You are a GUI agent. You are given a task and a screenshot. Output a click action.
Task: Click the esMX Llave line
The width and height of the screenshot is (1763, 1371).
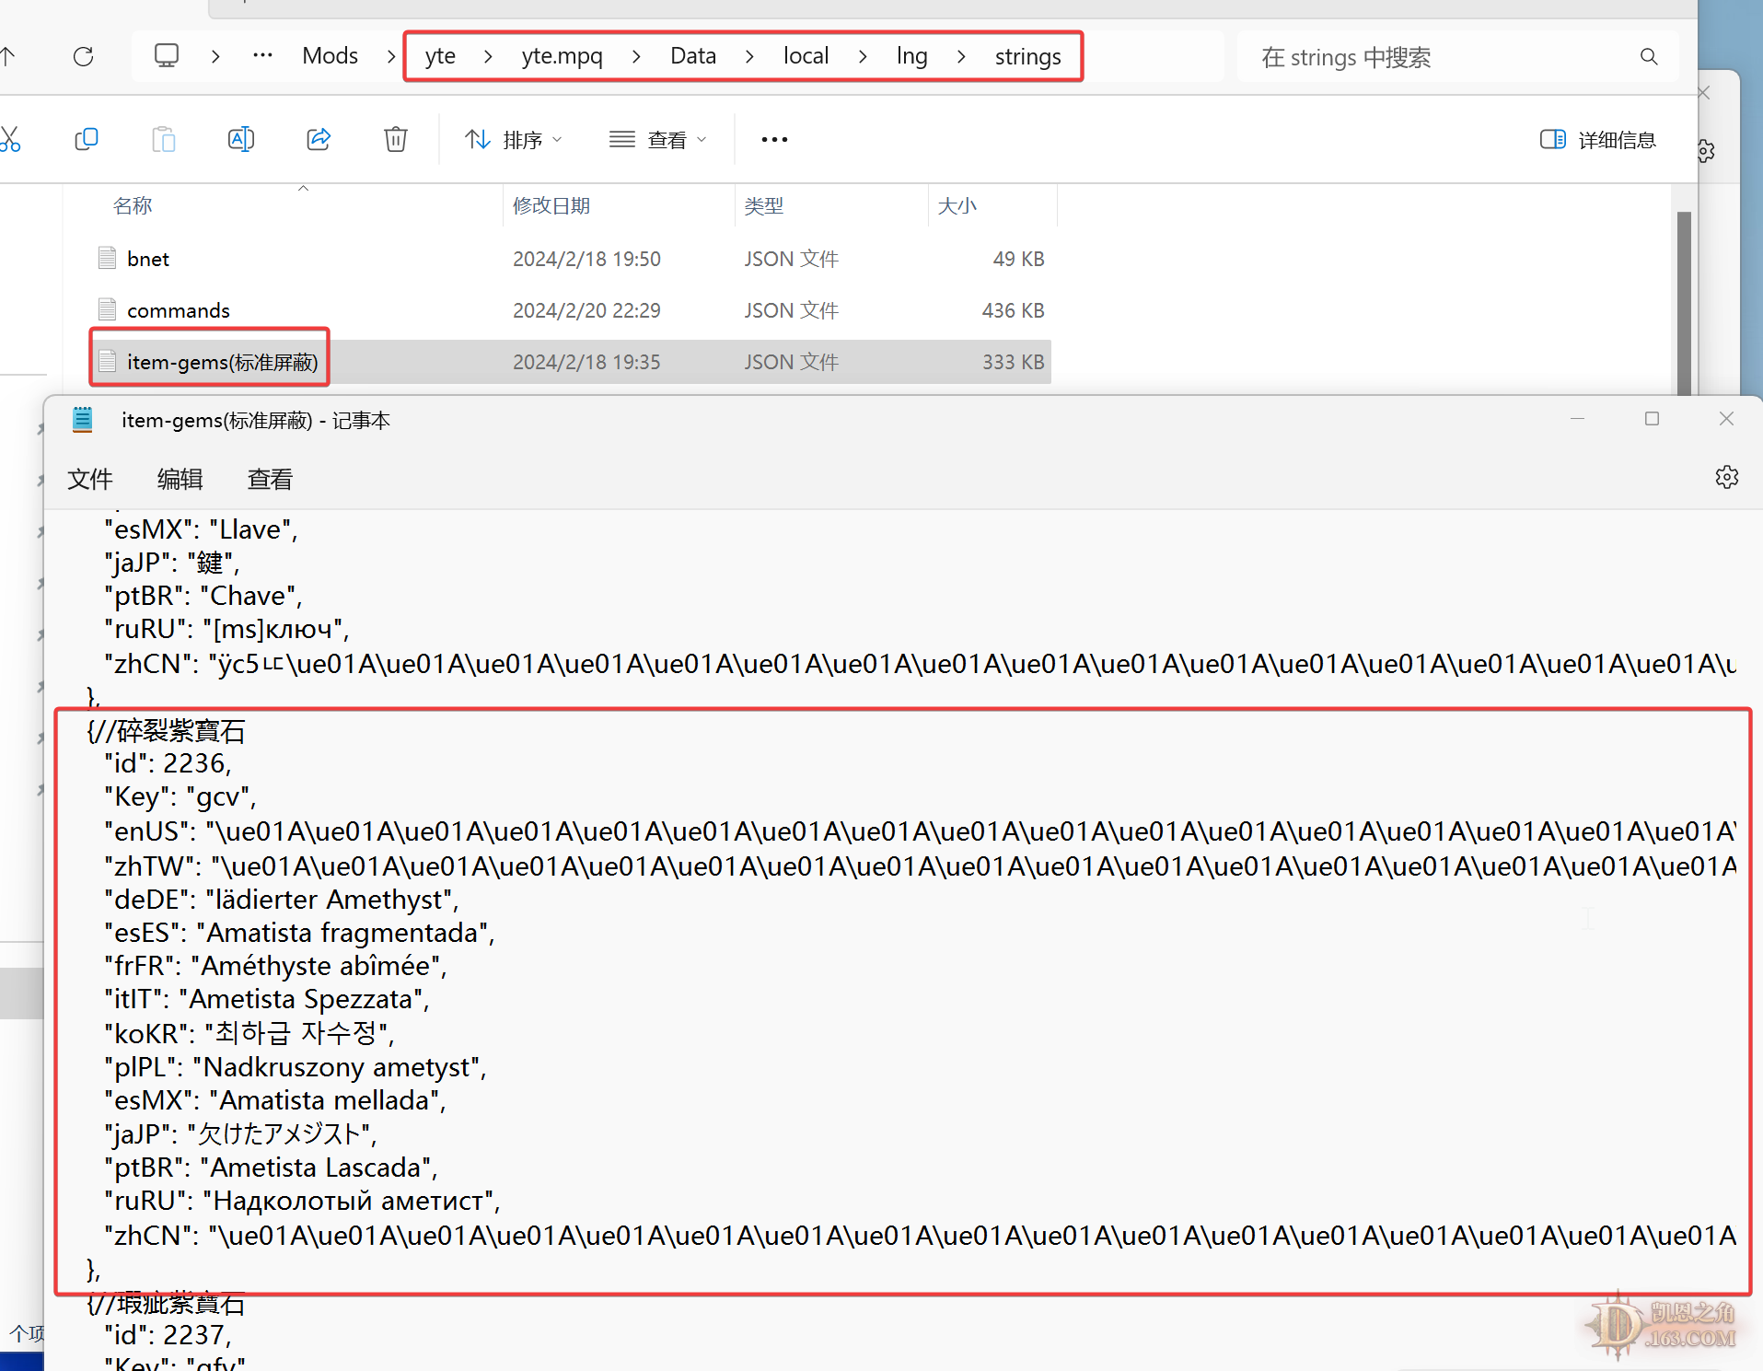click(x=201, y=529)
